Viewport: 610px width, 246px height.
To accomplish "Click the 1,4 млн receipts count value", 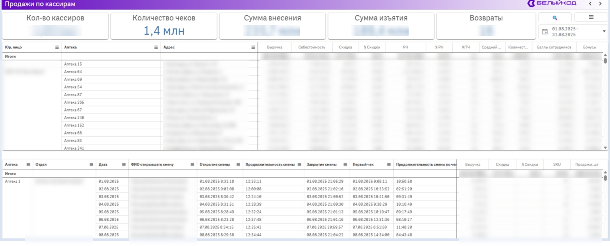I will [164, 30].
